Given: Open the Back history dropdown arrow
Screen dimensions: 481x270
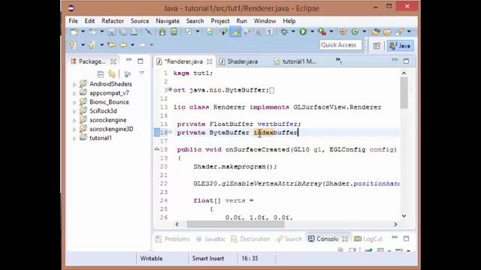Looking at the screenshot, I should [x=132, y=45].
